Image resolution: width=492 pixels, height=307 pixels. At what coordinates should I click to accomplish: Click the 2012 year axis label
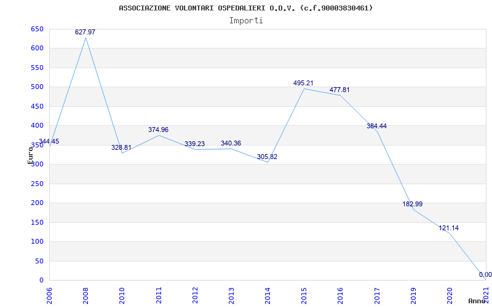195,295
